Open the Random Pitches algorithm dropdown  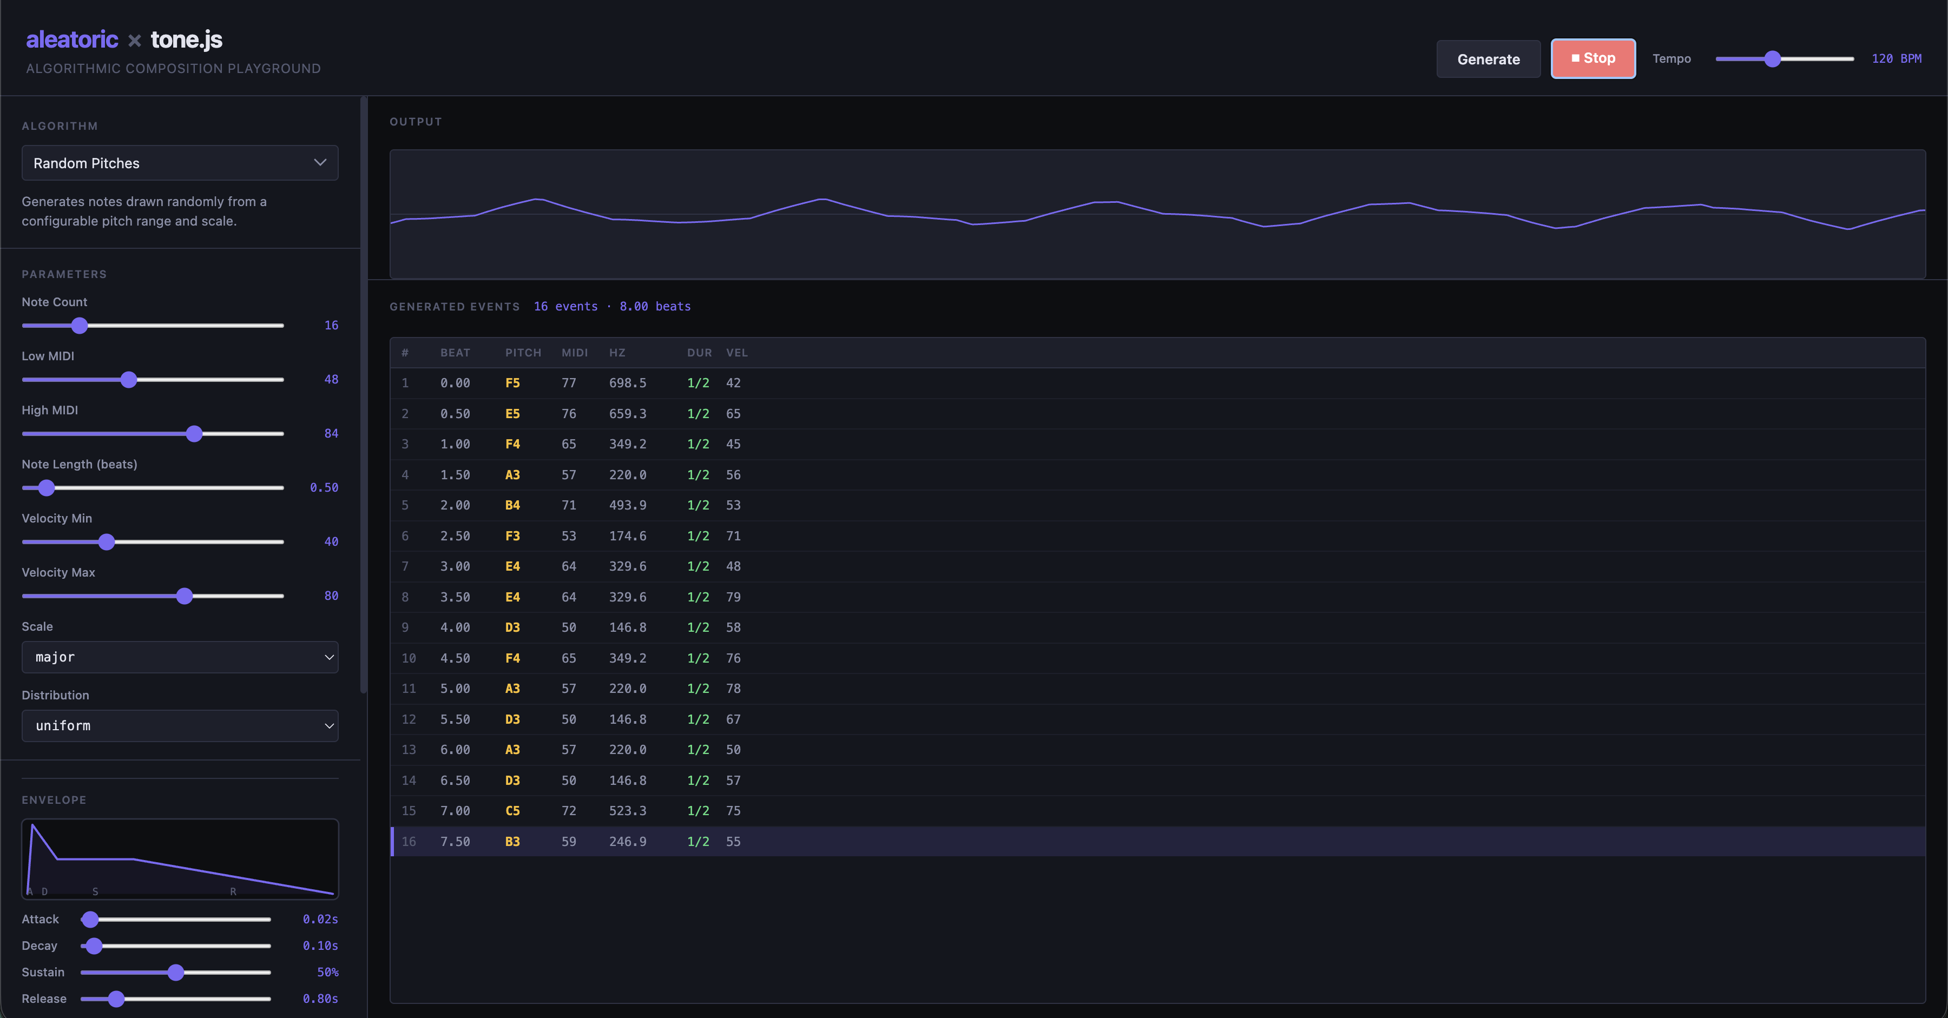tap(180, 162)
